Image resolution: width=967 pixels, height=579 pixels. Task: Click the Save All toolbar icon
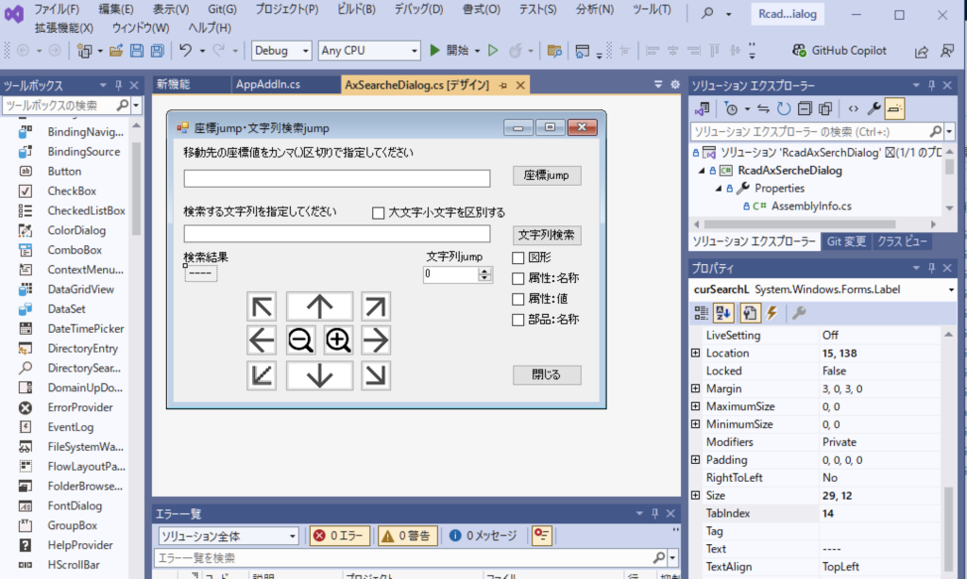(158, 51)
